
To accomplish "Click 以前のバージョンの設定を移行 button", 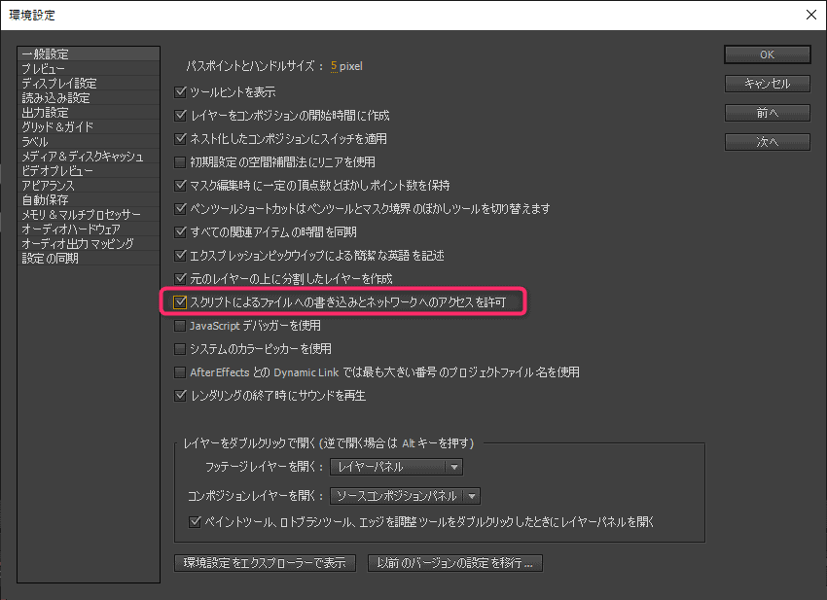I will tap(454, 563).
